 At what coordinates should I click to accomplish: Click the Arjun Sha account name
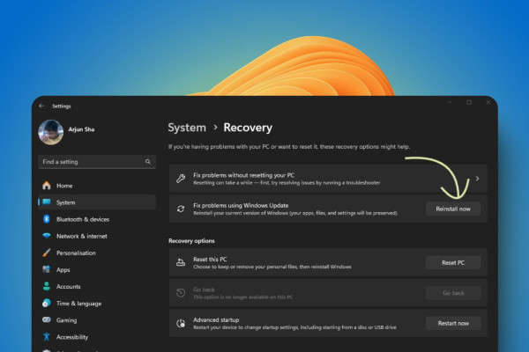point(81,129)
